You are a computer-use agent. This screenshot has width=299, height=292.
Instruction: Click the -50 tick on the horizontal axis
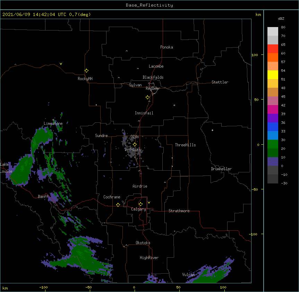click(x=88, y=287)
